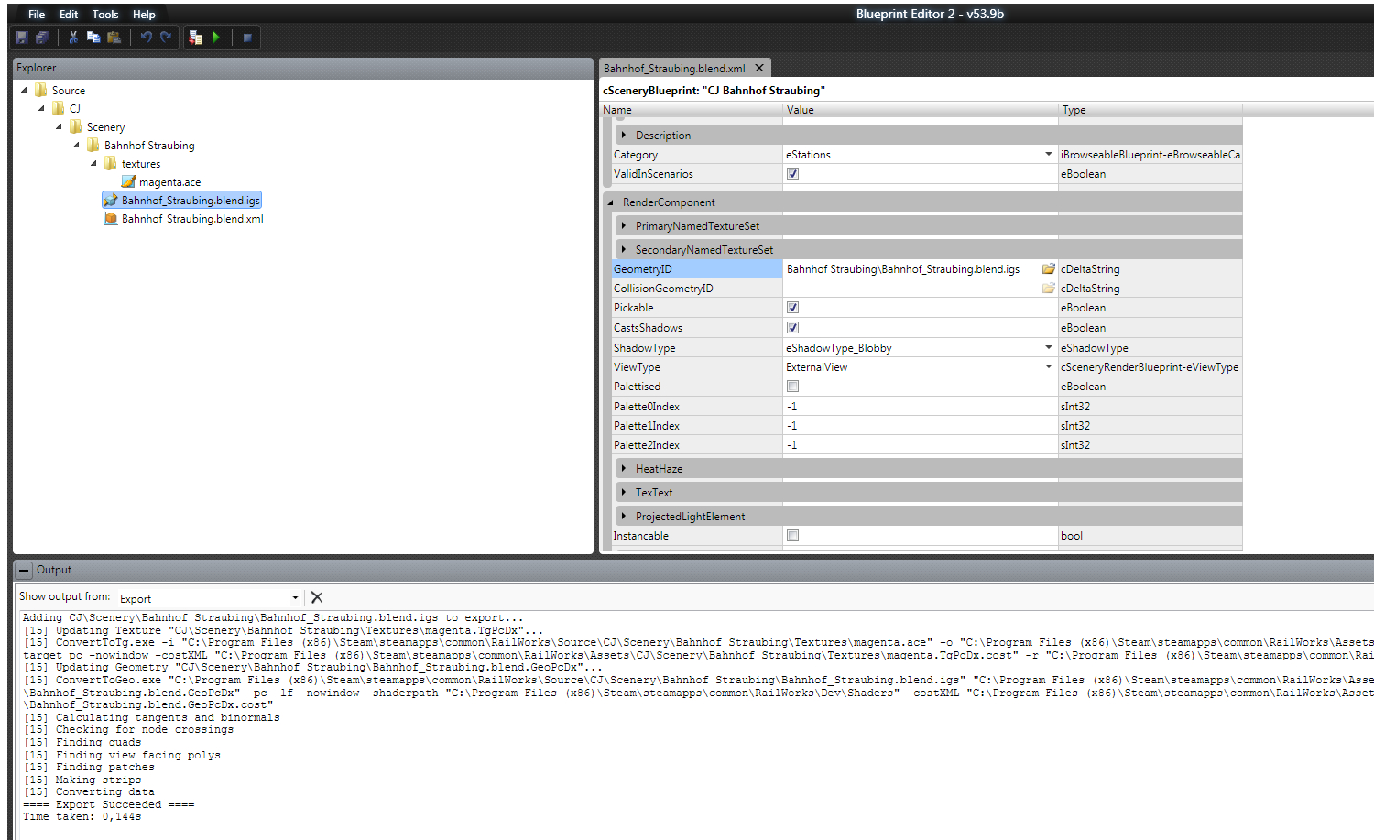Click the Undo arrow icon
The image size is (1374, 840).
146,38
